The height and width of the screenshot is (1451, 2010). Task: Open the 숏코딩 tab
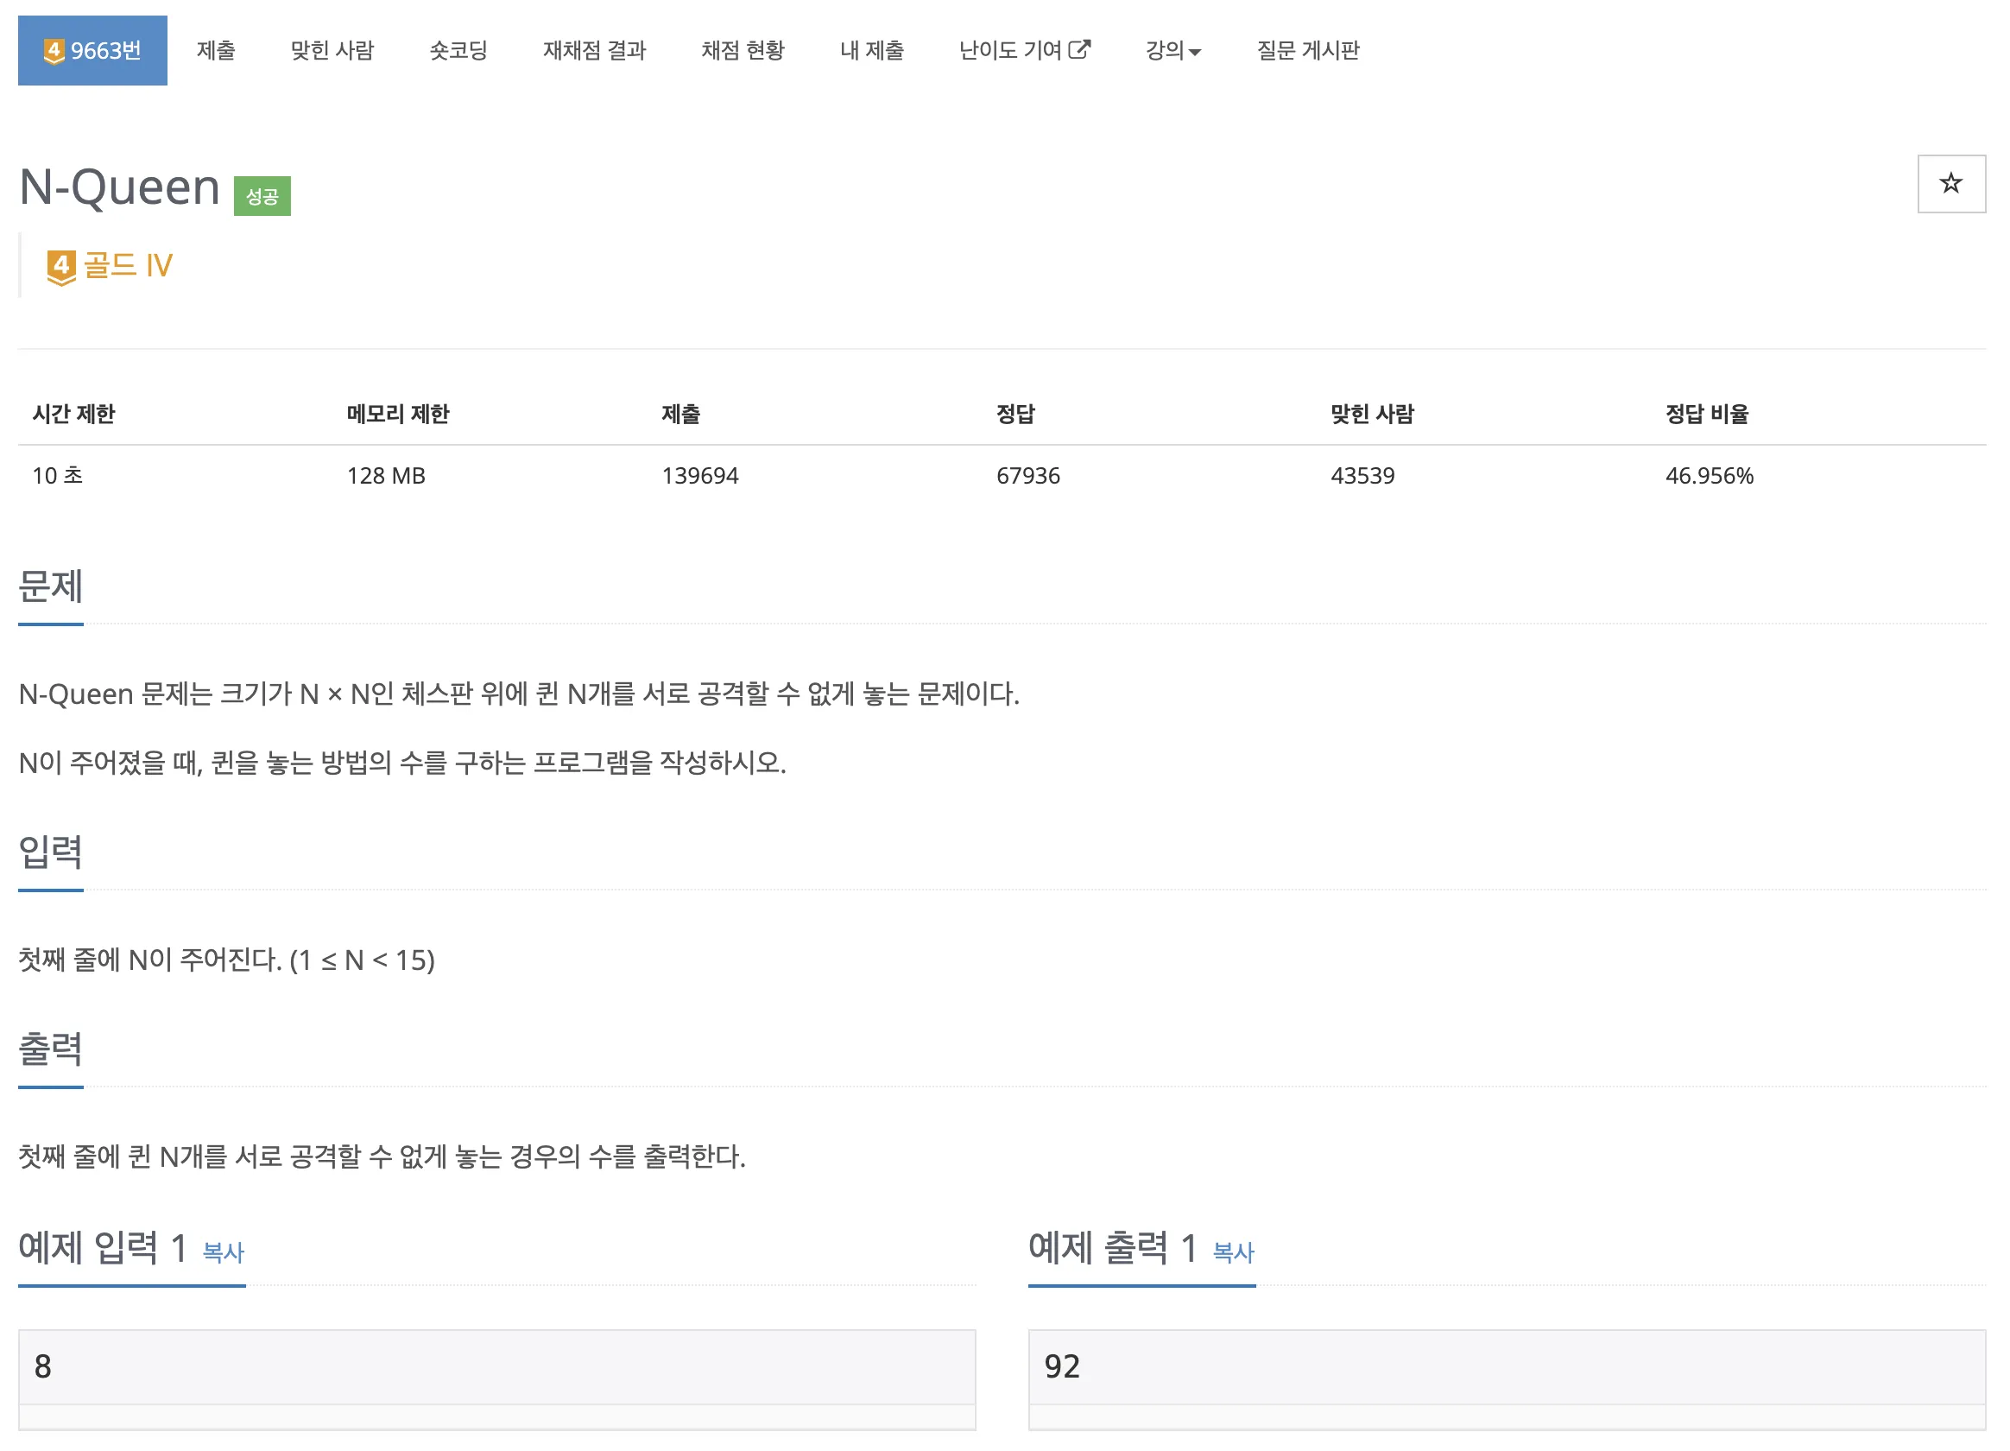[x=458, y=50]
